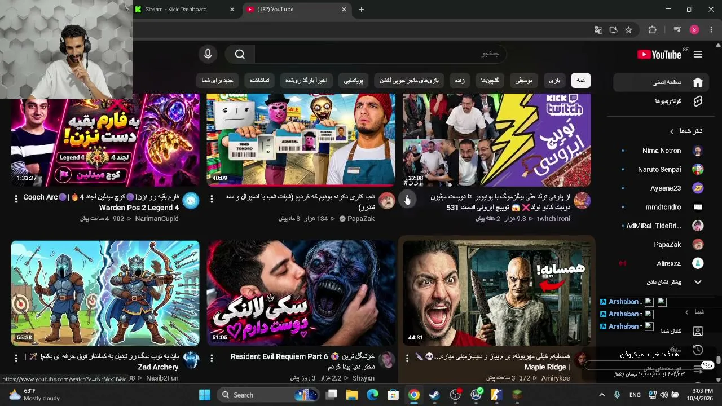Screen dimensions: 722x406
Task: Open options for the Coach Arc video
Action: click(16, 198)
